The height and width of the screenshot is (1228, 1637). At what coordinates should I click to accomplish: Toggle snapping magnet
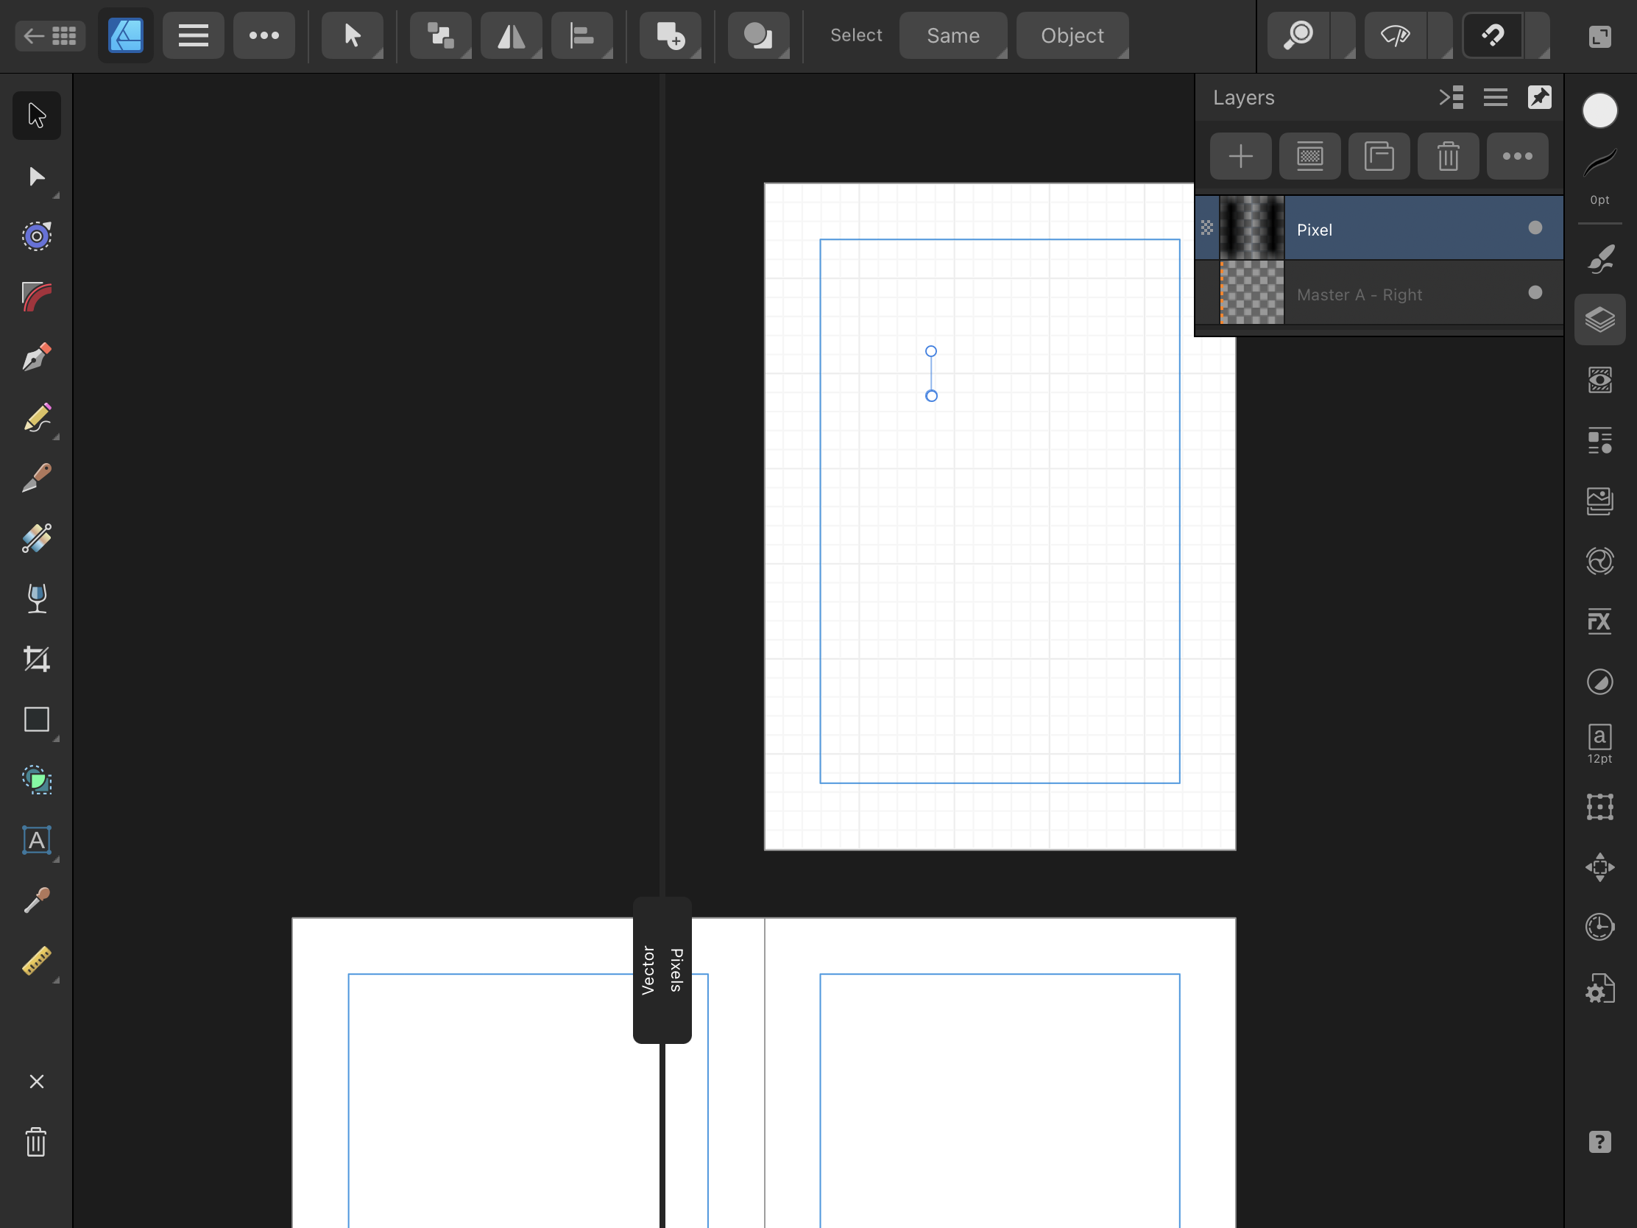pos(1493,35)
